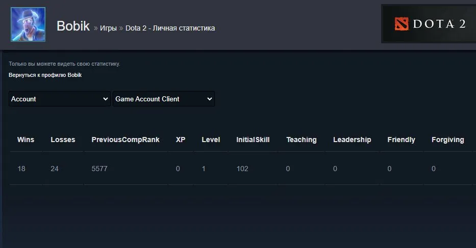Click the Level column header
The height and width of the screenshot is (248, 476).
(x=211, y=140)
